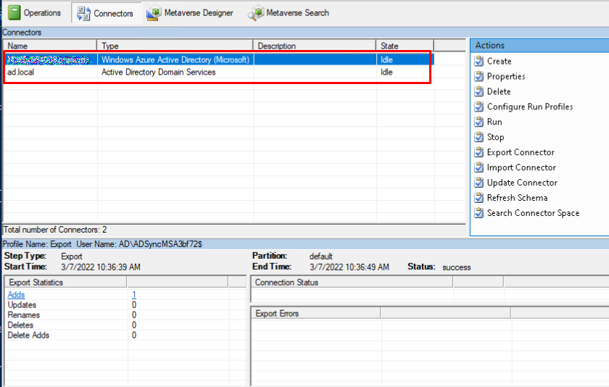Sort connectors by Name column header
The width and height of the screenshot is (609, 387).
(49, 46)
